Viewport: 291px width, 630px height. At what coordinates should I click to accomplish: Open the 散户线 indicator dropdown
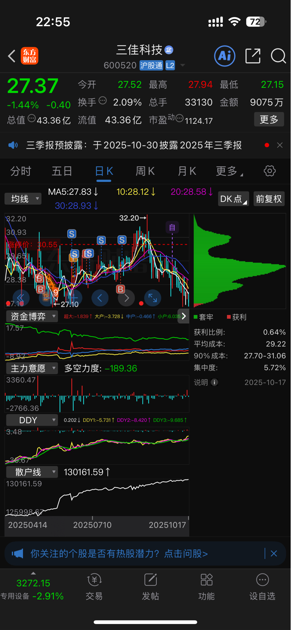(x=32, y=472)
